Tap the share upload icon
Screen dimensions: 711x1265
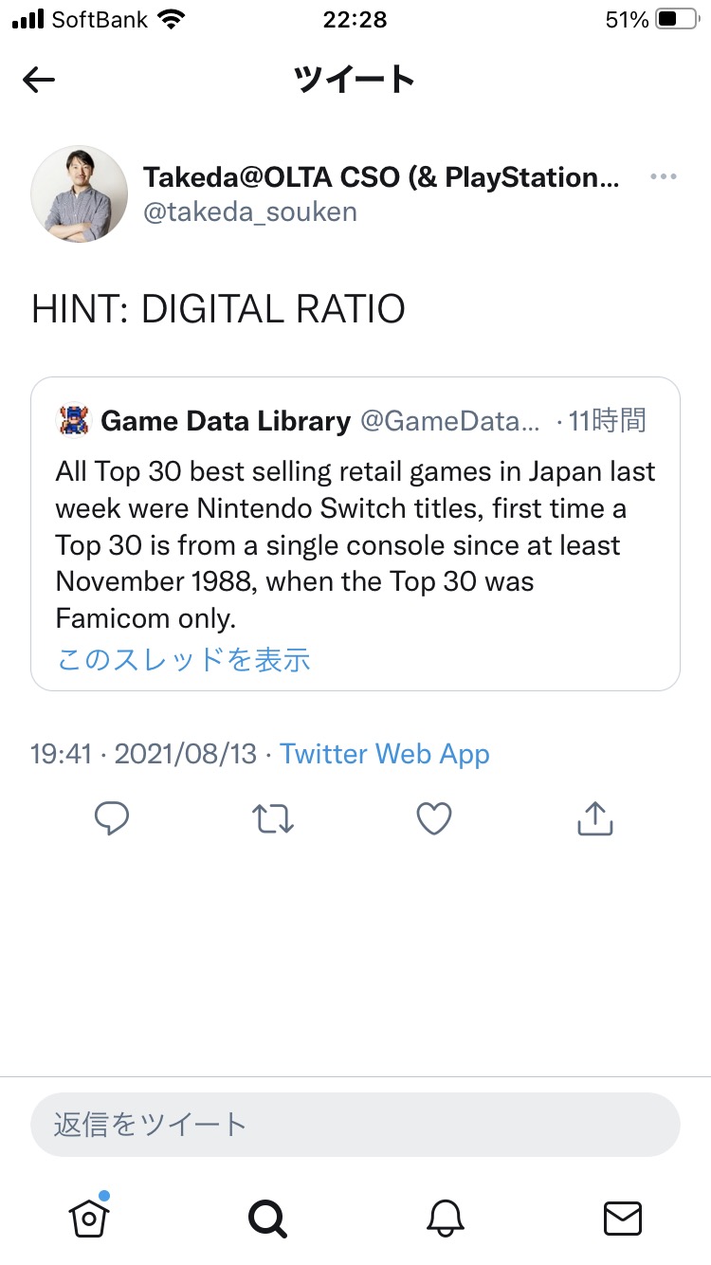point(595,818)
